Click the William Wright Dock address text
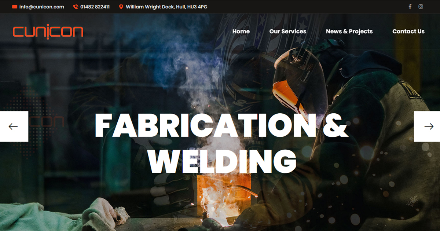The height and width of the screenshot is (231, 440). [166, 7]
